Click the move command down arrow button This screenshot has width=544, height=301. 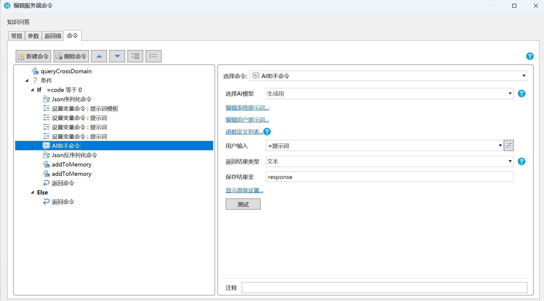click(x=117, y=56)
